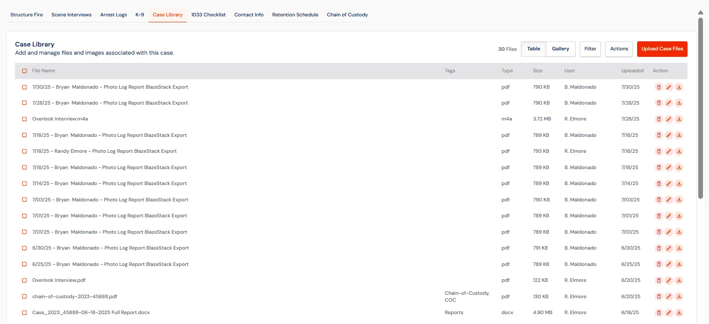Download the 7/14/25 photo log report

679,184
